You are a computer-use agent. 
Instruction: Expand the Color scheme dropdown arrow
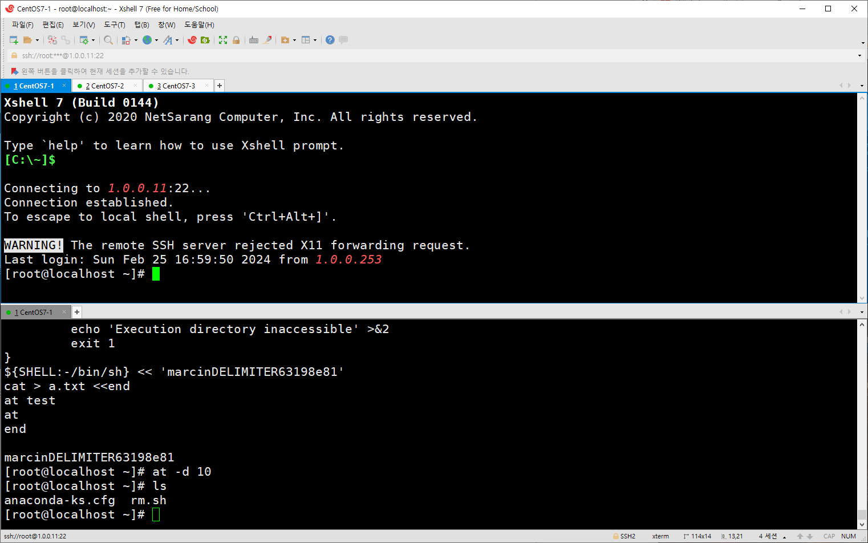pyautogui.click(x=136, y=40)
